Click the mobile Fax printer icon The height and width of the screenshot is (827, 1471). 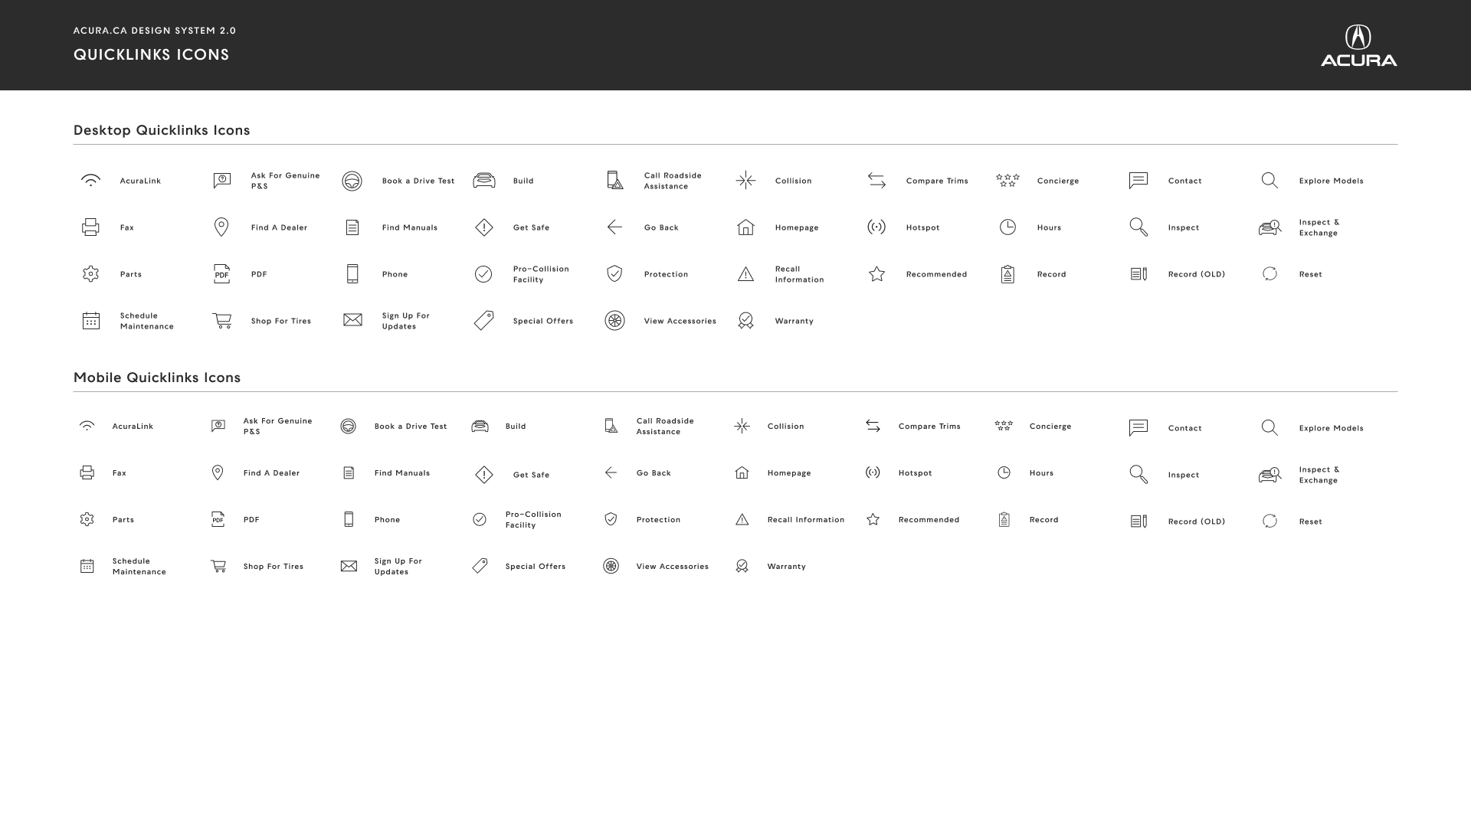[87, 473]
